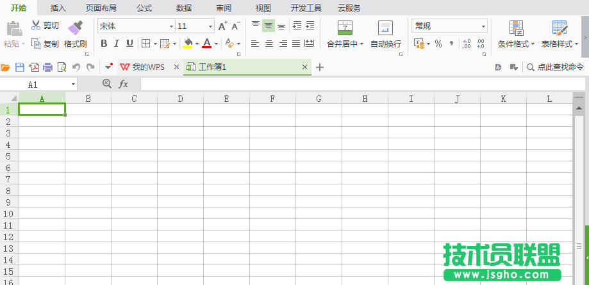This screenshot has height=285, width=589.
Task: Open the 公式 (Formulas) ribbon tab
Action: pos(144,8)
